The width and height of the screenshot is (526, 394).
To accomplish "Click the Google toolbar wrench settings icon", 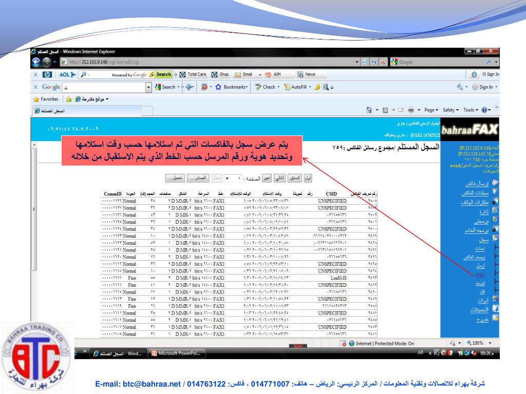I will [460, 87].
